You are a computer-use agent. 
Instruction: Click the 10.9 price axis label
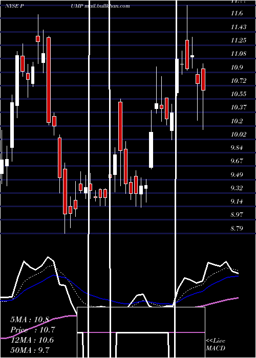coord(237,68)
